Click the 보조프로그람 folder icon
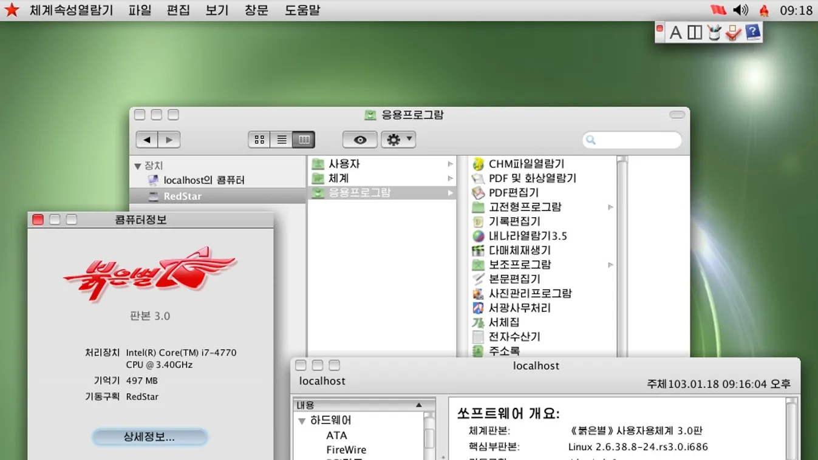The image size is (818, 460). tap(479, 265)
